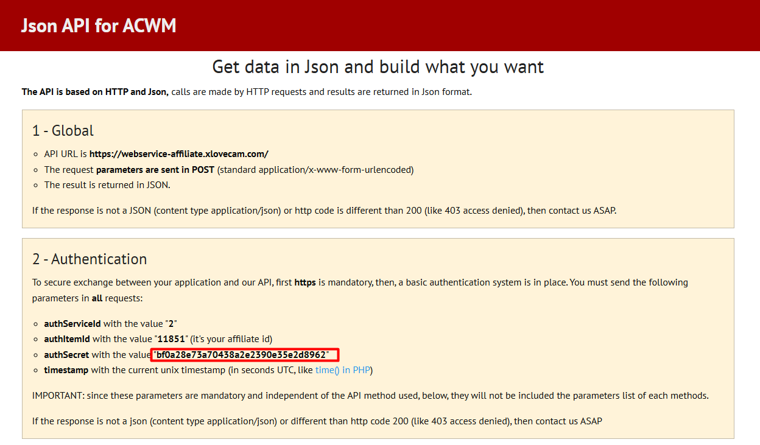The image size is (760, 445).
Task: Click the bold 'The API is based on HTTP and Json' text
Action: (95, 92)
